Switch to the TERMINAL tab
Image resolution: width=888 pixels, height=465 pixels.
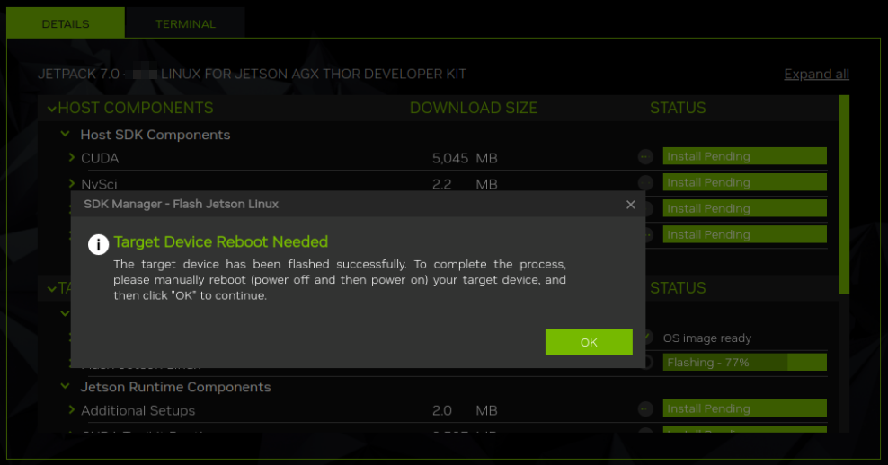(x=185, y=23)
